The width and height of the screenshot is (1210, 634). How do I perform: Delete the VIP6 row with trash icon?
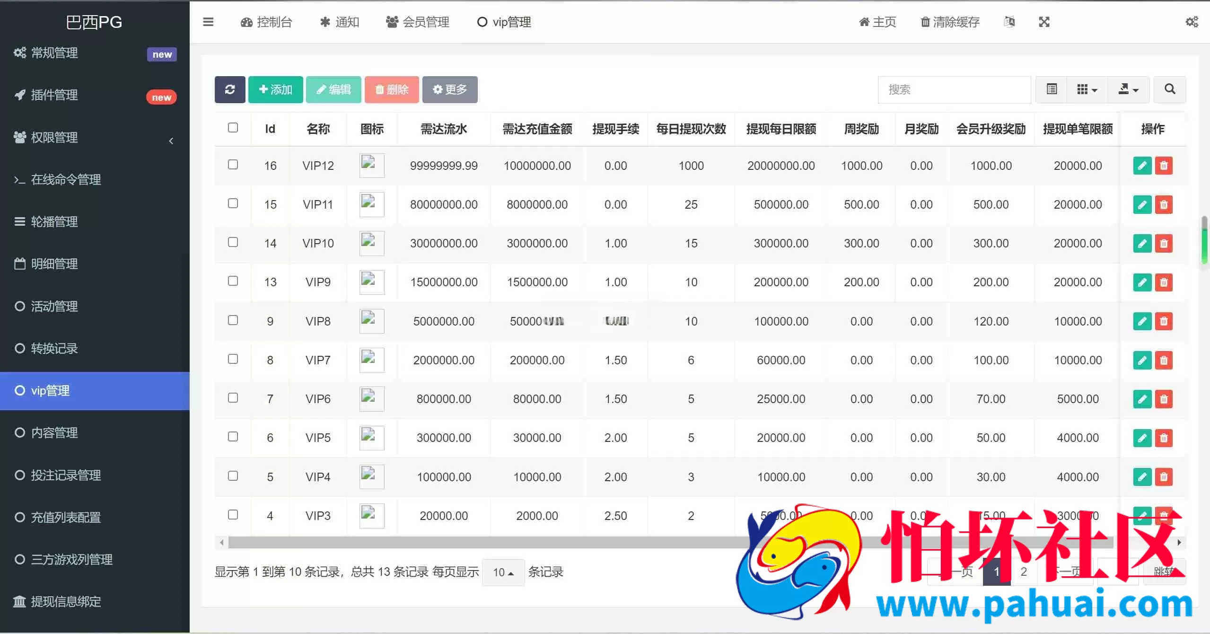tap(1164, 399)
